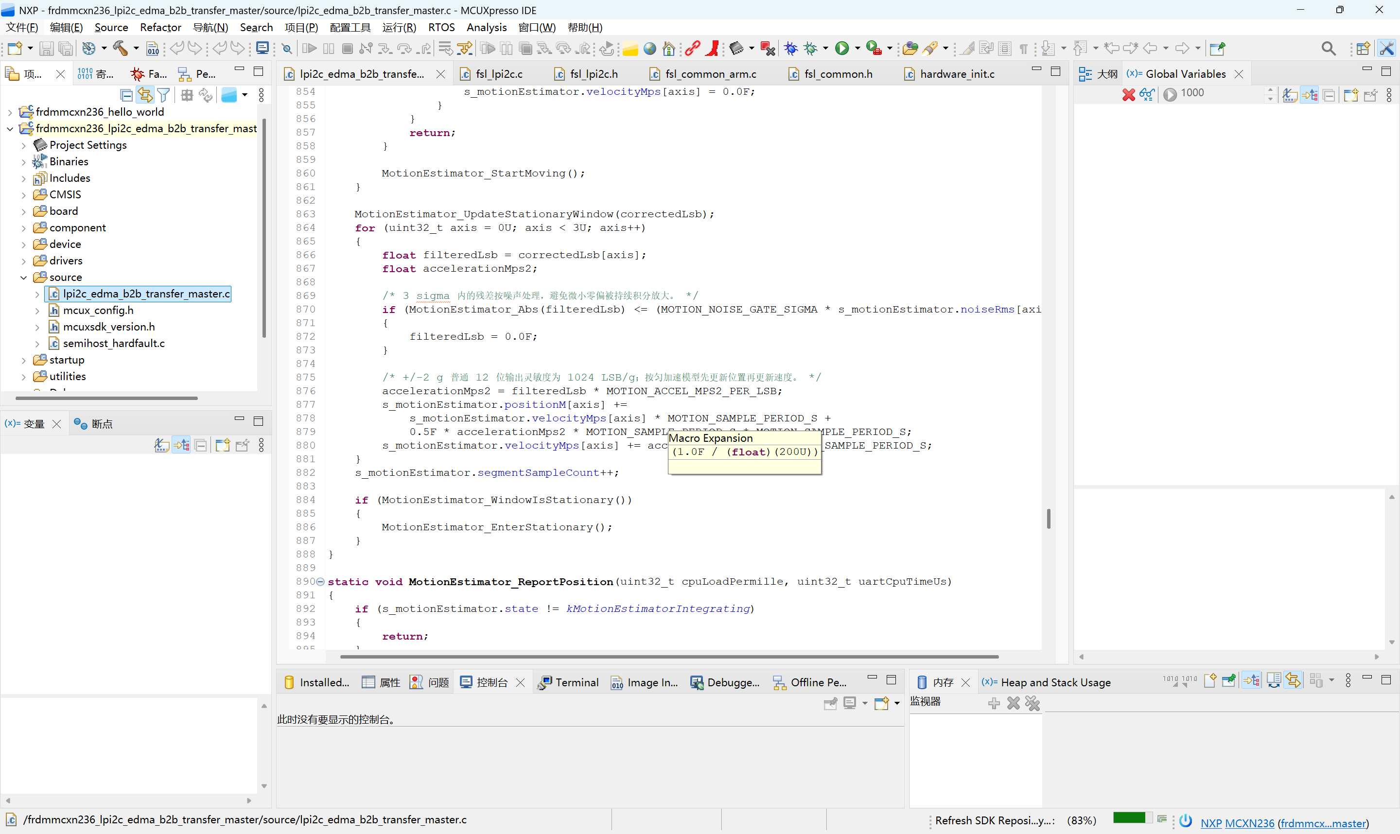Toggle show logical structure in Global Variables

[x=1310, y=94]
